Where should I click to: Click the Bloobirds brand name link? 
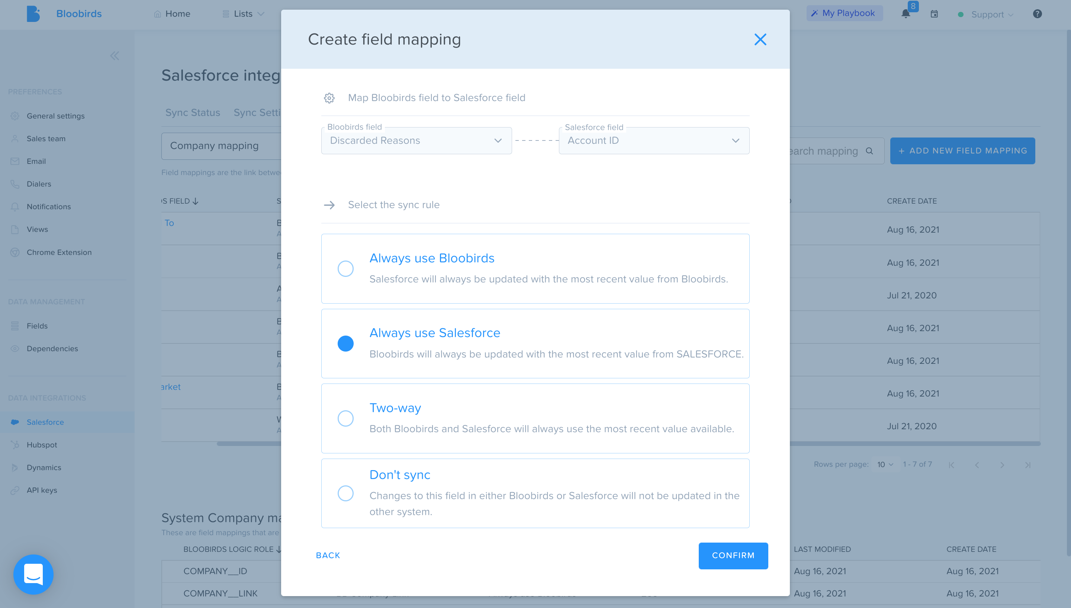[x=79, y=14]
